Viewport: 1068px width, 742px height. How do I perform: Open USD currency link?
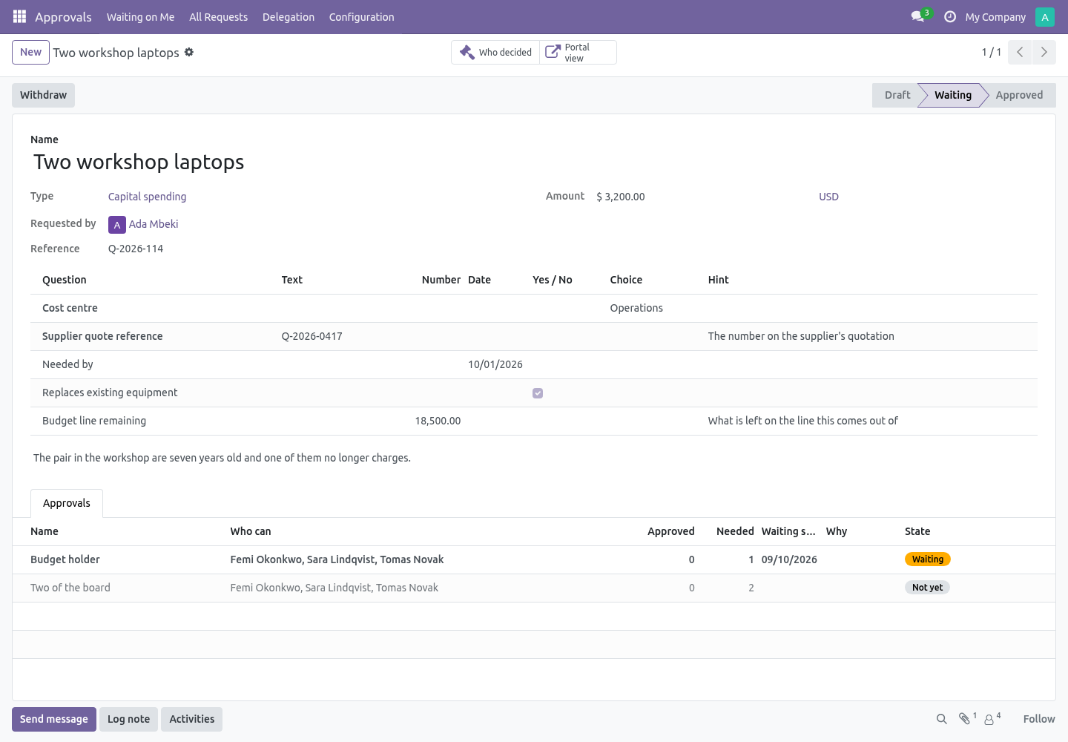[828, 197]
